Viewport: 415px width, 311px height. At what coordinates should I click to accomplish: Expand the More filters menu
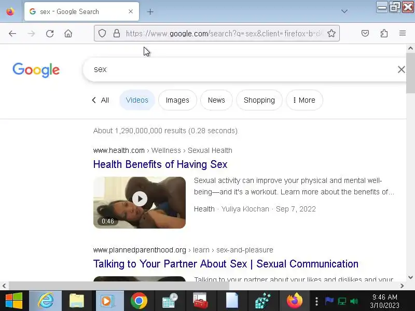(x=305, y=100)
